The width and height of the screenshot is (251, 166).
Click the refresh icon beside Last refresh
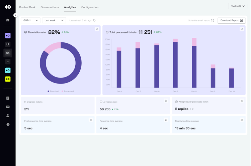click(94, 20)
